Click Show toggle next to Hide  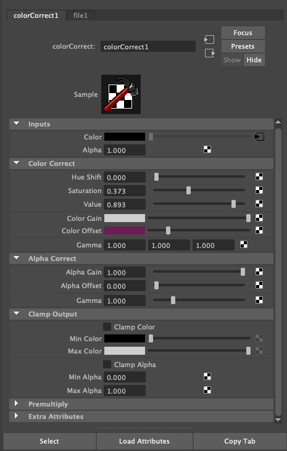coord(232,60)
